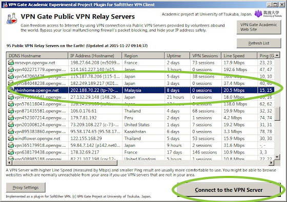Click server icon for vpn201008124.opengw
The width and height of the screenshot is (287, 202).
[11, 125]
